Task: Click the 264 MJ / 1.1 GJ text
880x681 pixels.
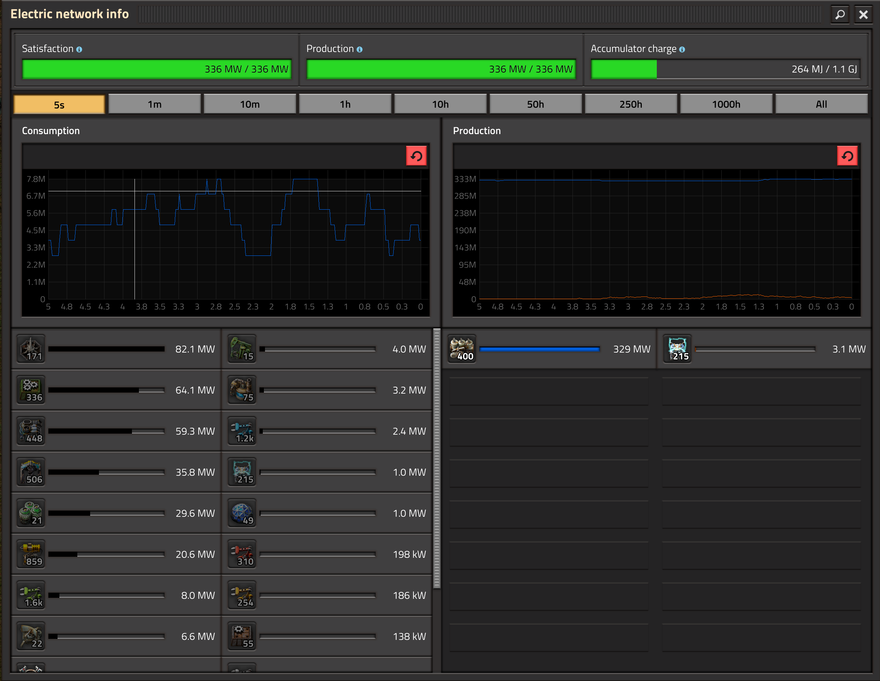Action: click(824, 69)
